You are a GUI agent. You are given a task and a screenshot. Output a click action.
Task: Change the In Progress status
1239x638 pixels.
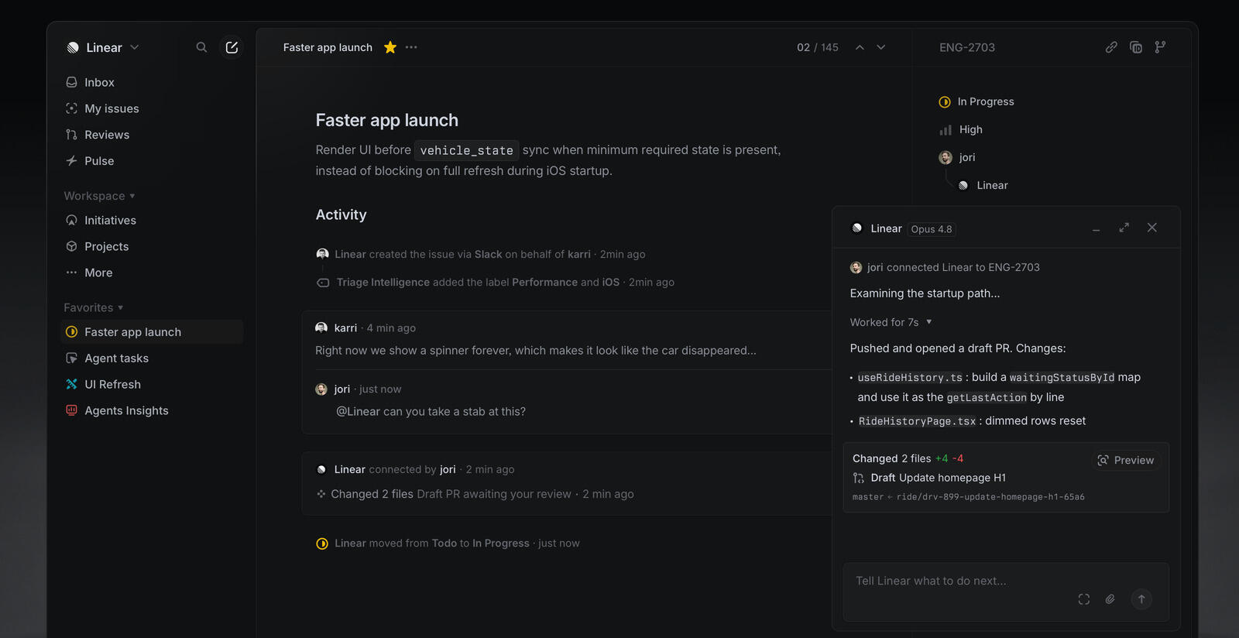pos(976,101)
